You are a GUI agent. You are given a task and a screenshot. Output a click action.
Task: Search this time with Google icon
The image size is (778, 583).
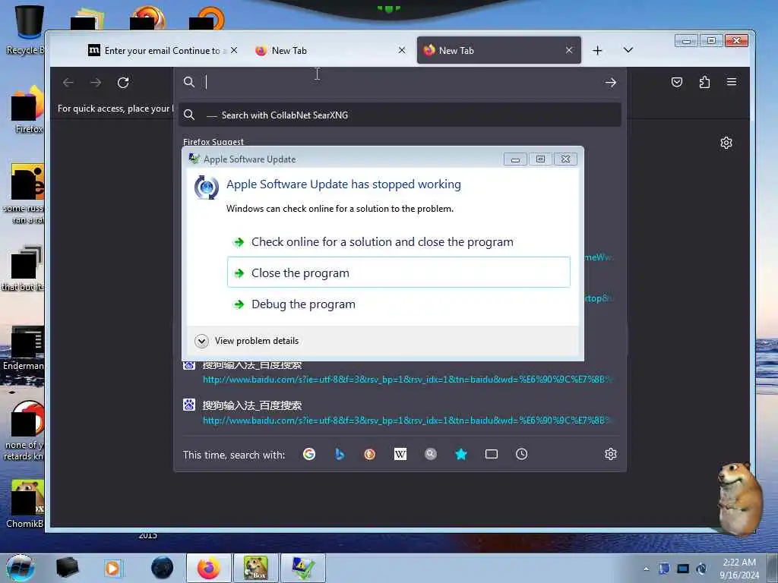coord(309,454)
